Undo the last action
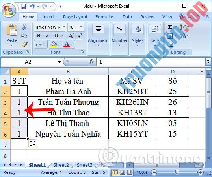 click(x=32, y=6)
